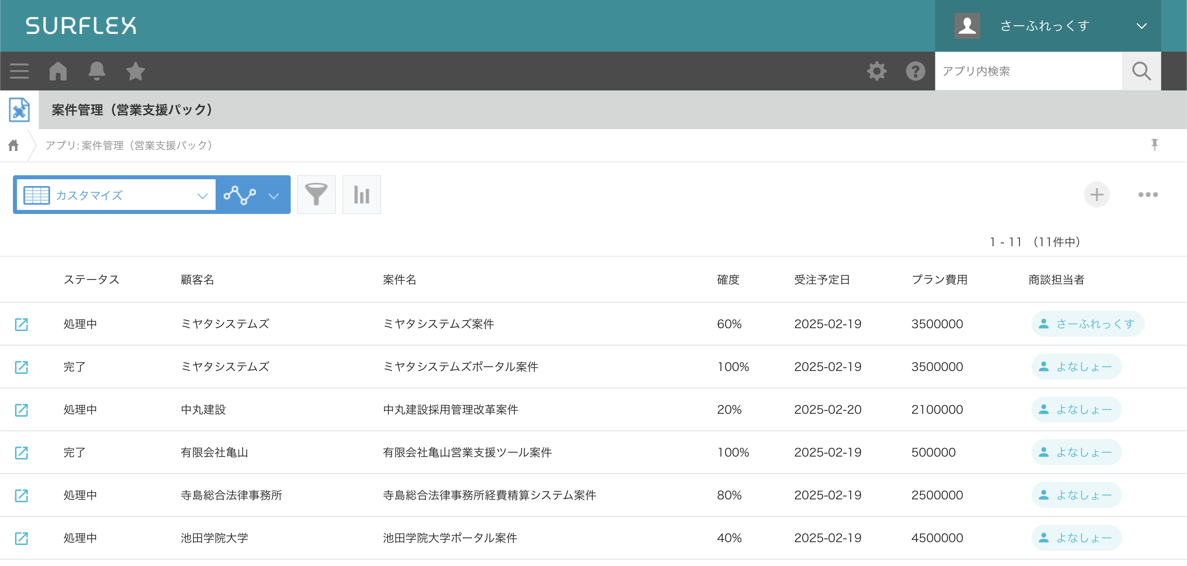Click the app icon next to 案件管理
Image resolution: width=1187 pixels, height=566 pixels.
tap(19, 110)
